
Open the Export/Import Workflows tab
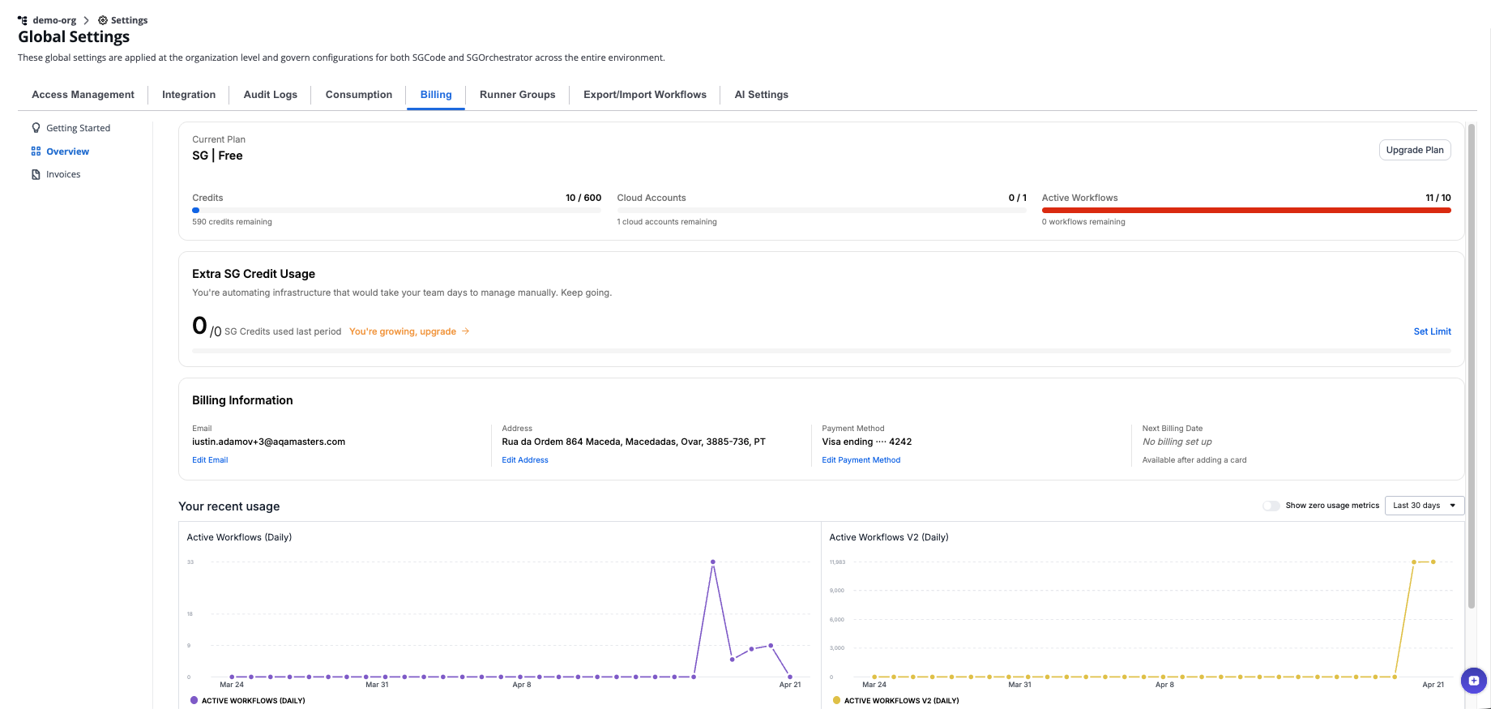[x=645, y=95]
